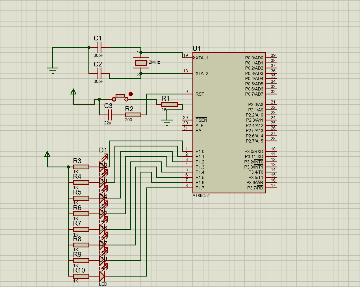360x287 pixels.
Task: Click the P3.0/RXD pin label
Action: pyautogui.click(x=254, y=152)
